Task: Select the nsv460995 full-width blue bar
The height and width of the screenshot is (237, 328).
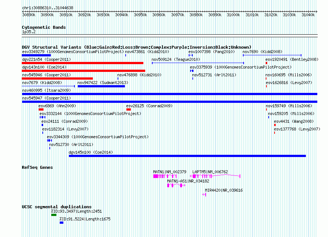Action: [x=170, y=94]
